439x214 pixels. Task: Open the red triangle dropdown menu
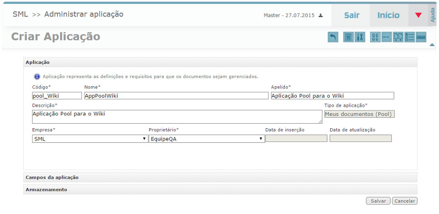coord(418,15)
